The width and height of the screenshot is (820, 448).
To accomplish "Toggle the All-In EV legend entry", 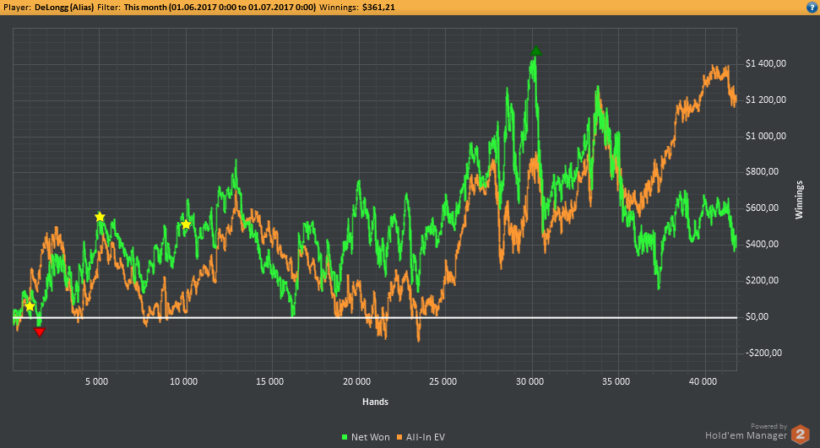I will [421, 437].
